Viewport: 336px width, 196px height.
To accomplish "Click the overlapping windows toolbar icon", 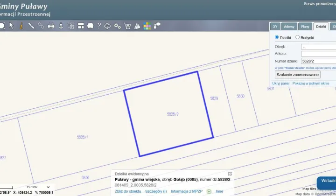I will coord(71,26).
